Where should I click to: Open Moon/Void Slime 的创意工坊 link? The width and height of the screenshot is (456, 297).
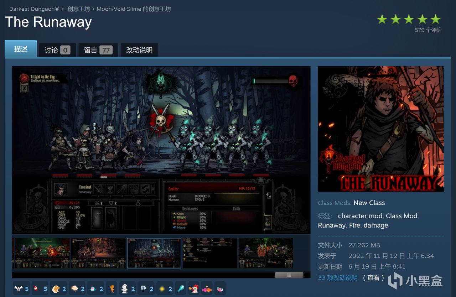coord(134,9)
